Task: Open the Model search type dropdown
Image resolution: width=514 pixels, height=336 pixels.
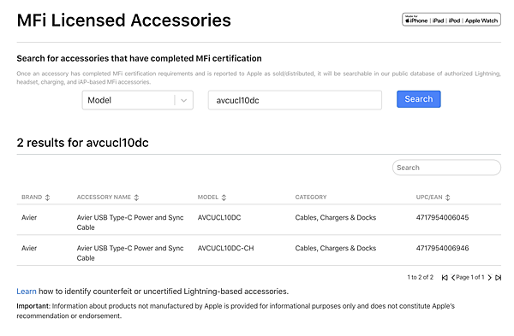Action: (138, 100)
